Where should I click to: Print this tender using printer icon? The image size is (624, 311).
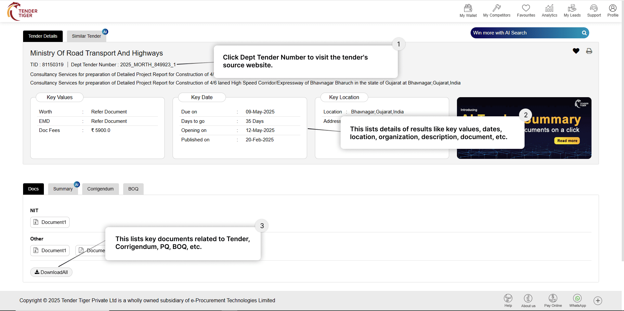(x=589, y=51)
